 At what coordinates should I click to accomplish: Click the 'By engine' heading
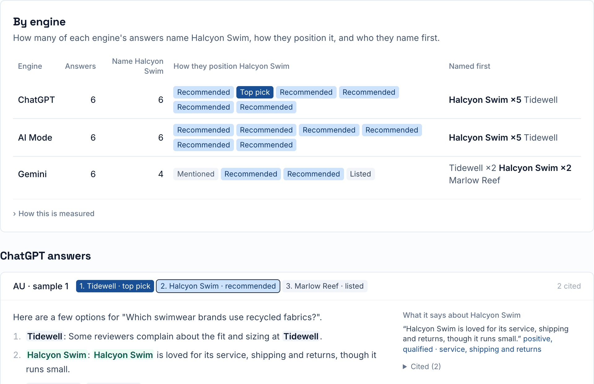click(x=39, y=22)
